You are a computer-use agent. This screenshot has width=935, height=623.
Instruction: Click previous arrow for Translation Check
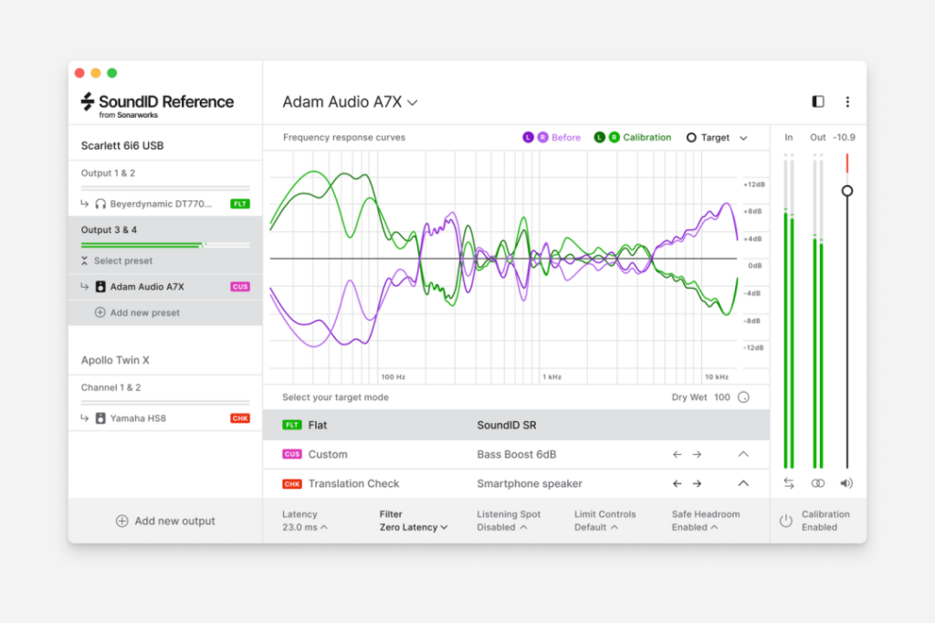(x=677, y=483)
